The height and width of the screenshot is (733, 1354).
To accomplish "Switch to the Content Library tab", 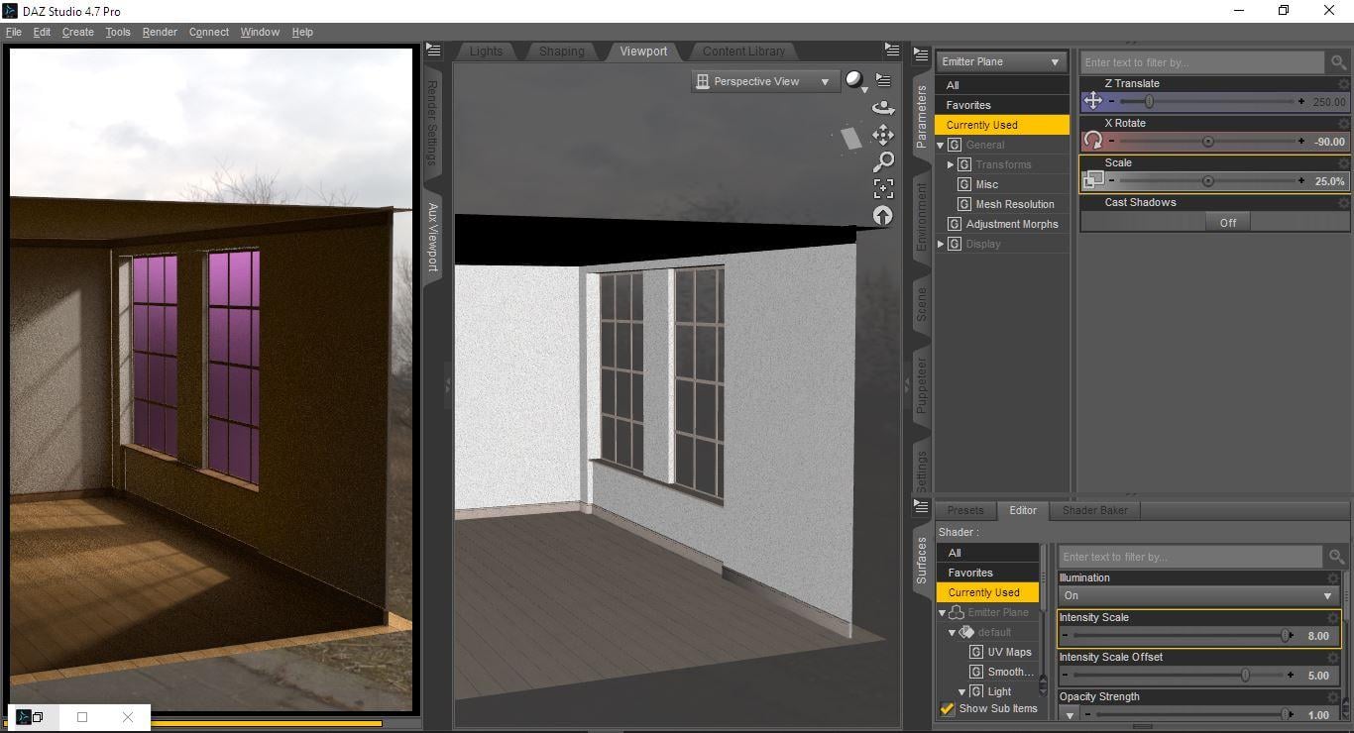I will (743, 52).
